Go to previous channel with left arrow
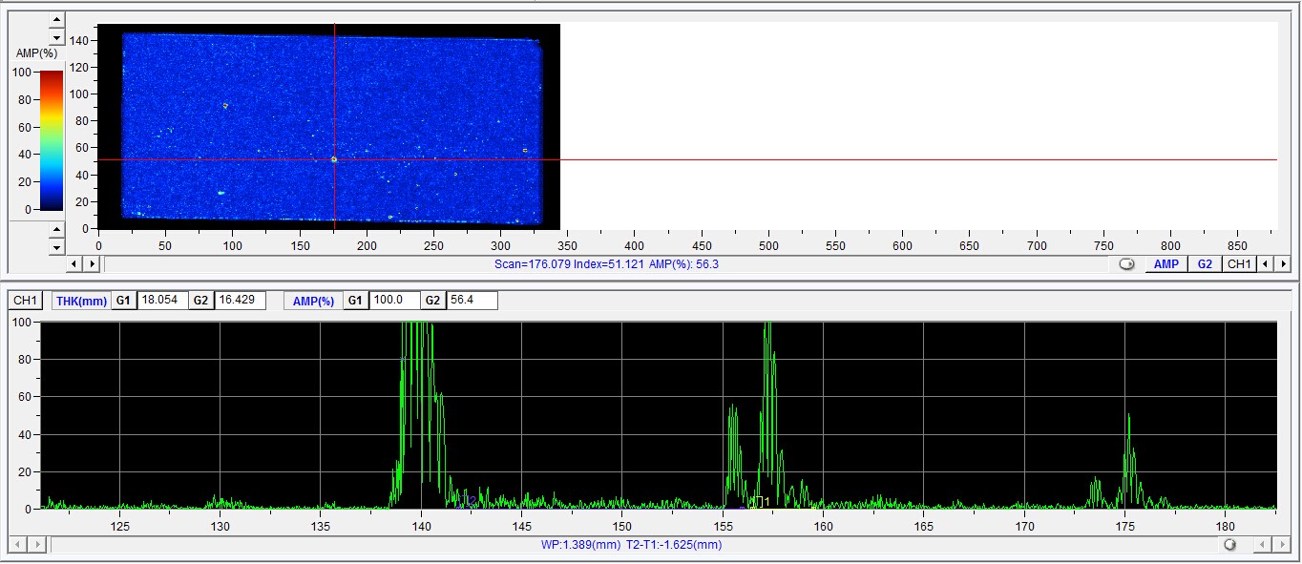The width and height of the screenshot is (1302, 564). (1265, 264)
